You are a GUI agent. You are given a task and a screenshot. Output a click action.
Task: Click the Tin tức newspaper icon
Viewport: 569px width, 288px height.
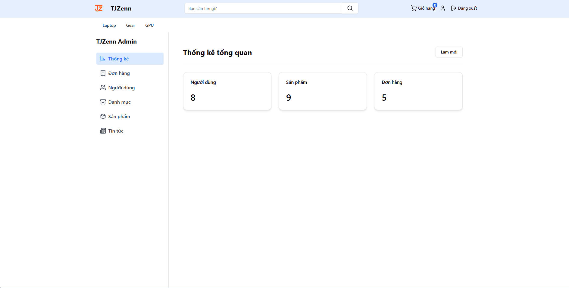[x=103, y=131]
